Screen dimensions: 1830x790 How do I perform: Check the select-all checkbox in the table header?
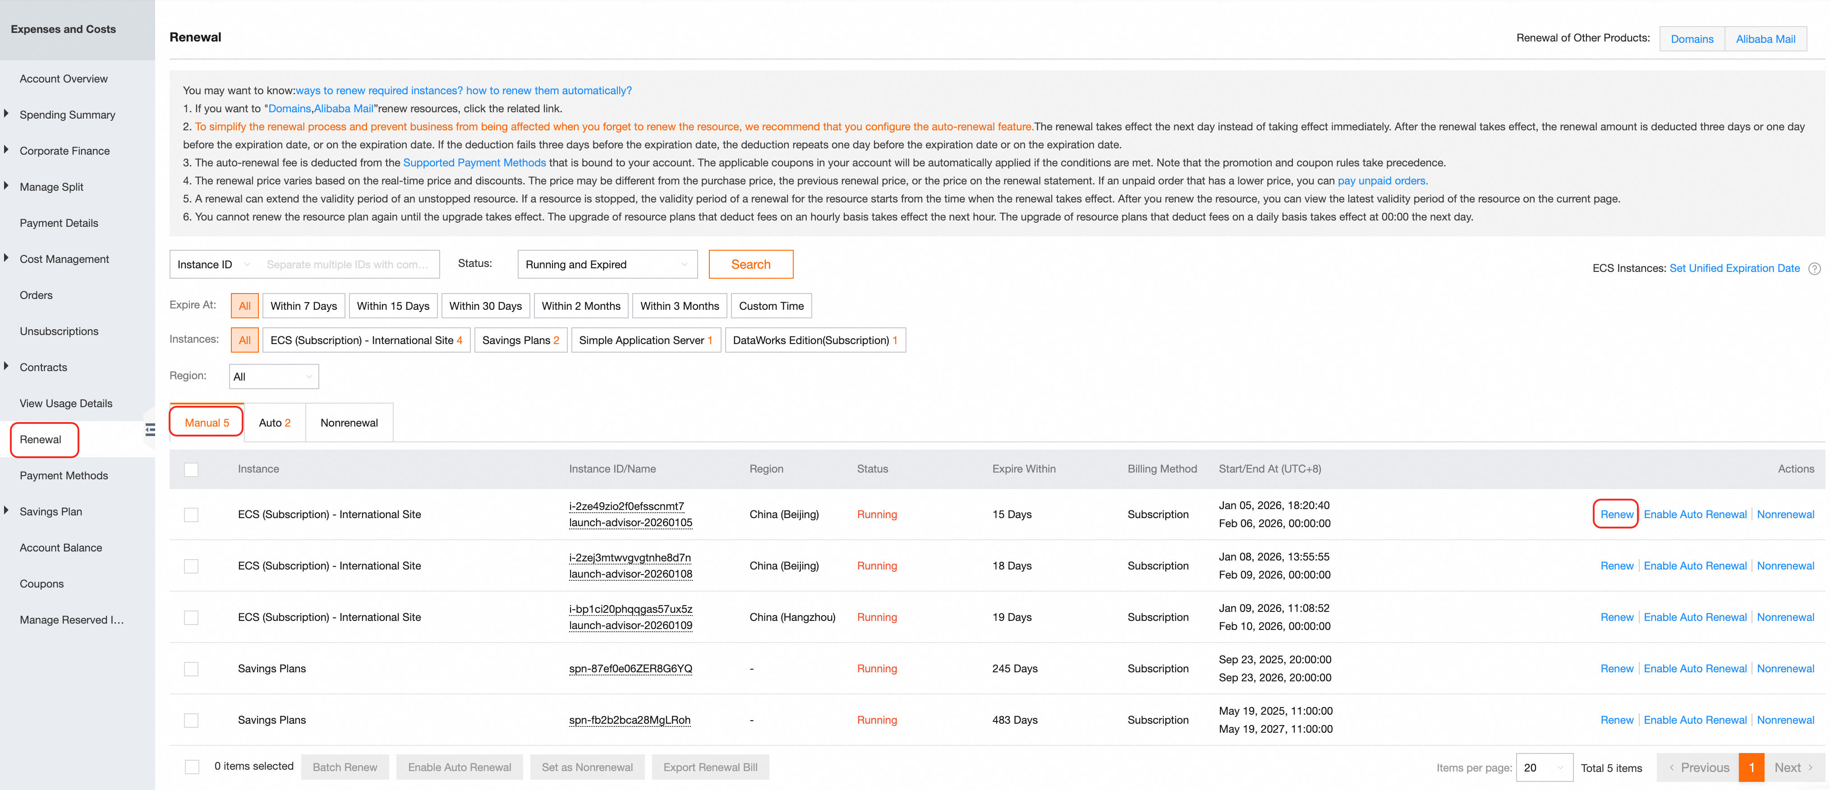191,469
